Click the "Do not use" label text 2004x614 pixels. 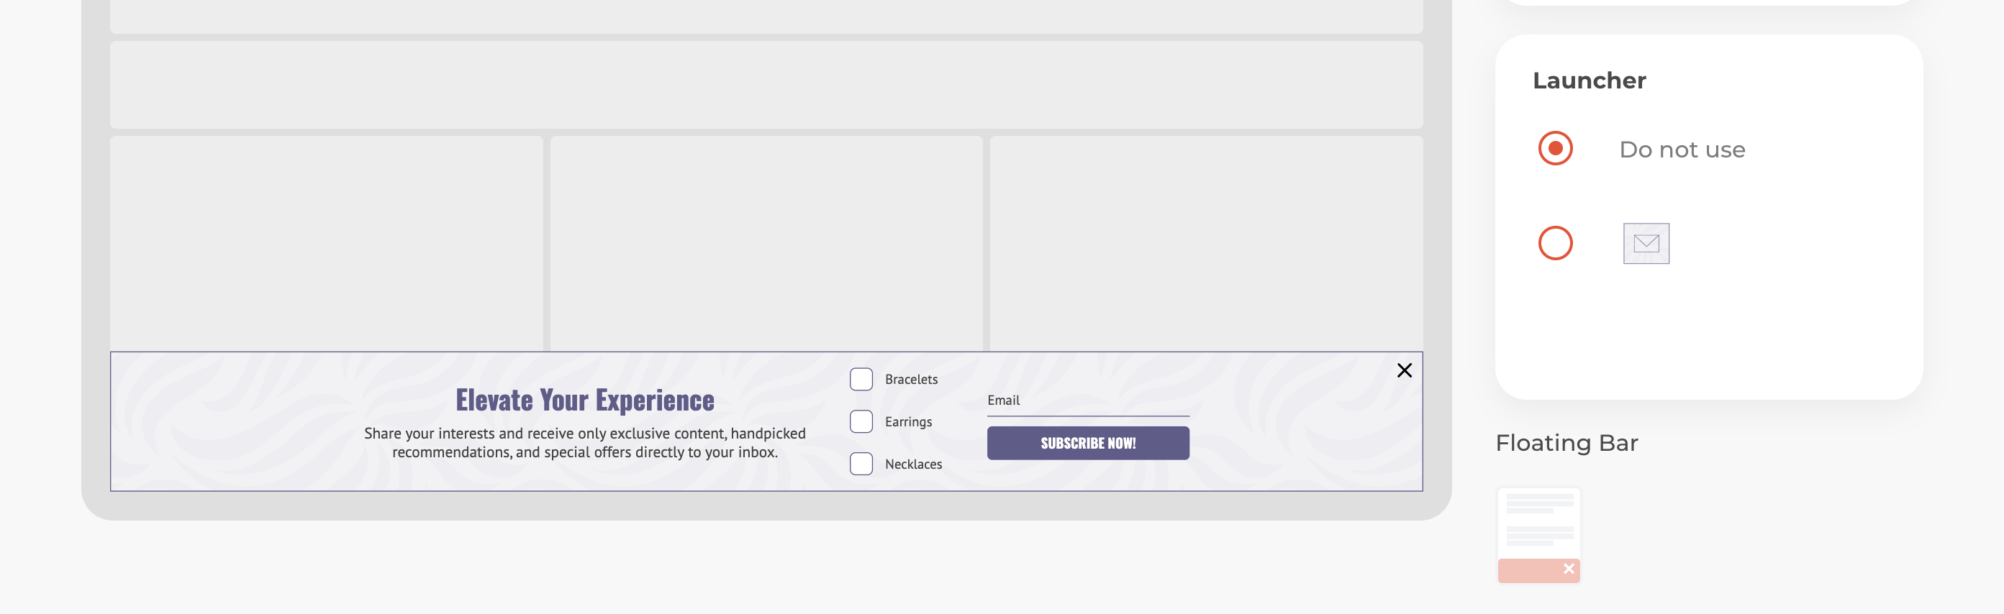pos(1682,150)
